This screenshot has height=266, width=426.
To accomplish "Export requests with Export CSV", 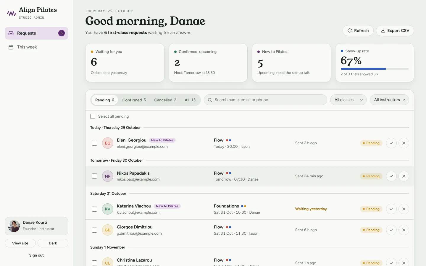I will 395,30.
